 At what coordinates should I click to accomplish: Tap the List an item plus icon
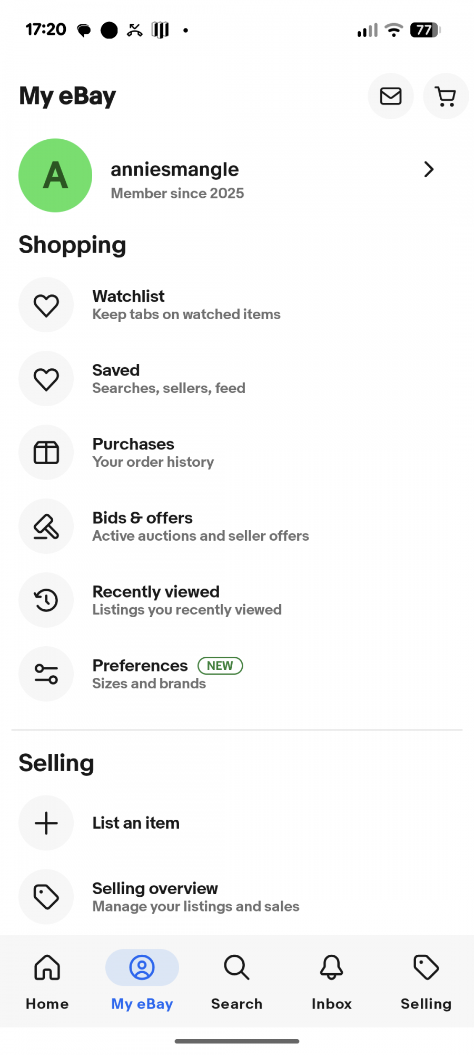[x=46, y=823]
